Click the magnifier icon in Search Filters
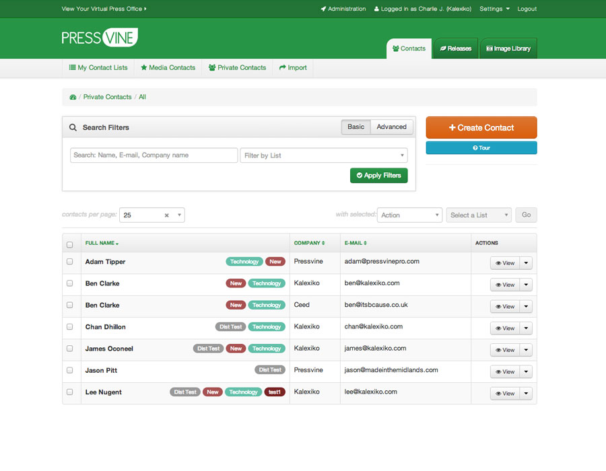Viewport: 606px width, 471px height. coord(73,127)
